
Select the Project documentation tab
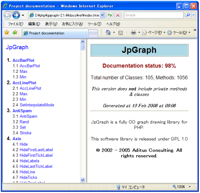tap(55, 33)
